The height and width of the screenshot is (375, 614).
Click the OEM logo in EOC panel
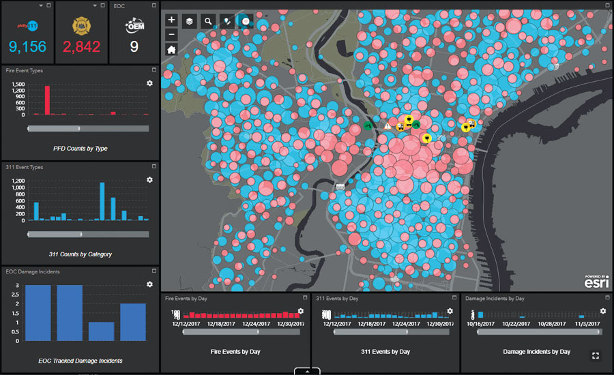(134, 25)
